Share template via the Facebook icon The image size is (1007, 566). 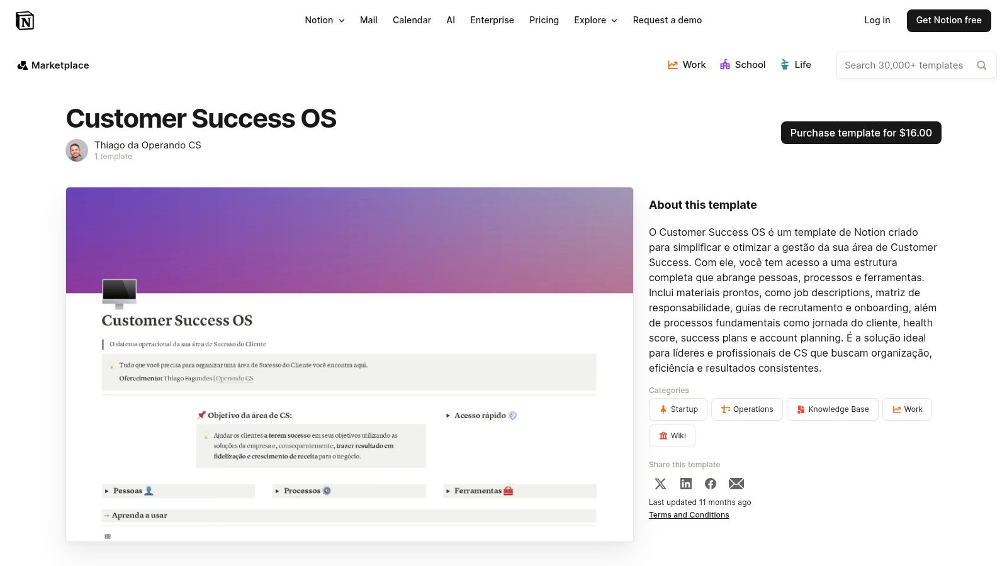(711, 484)
